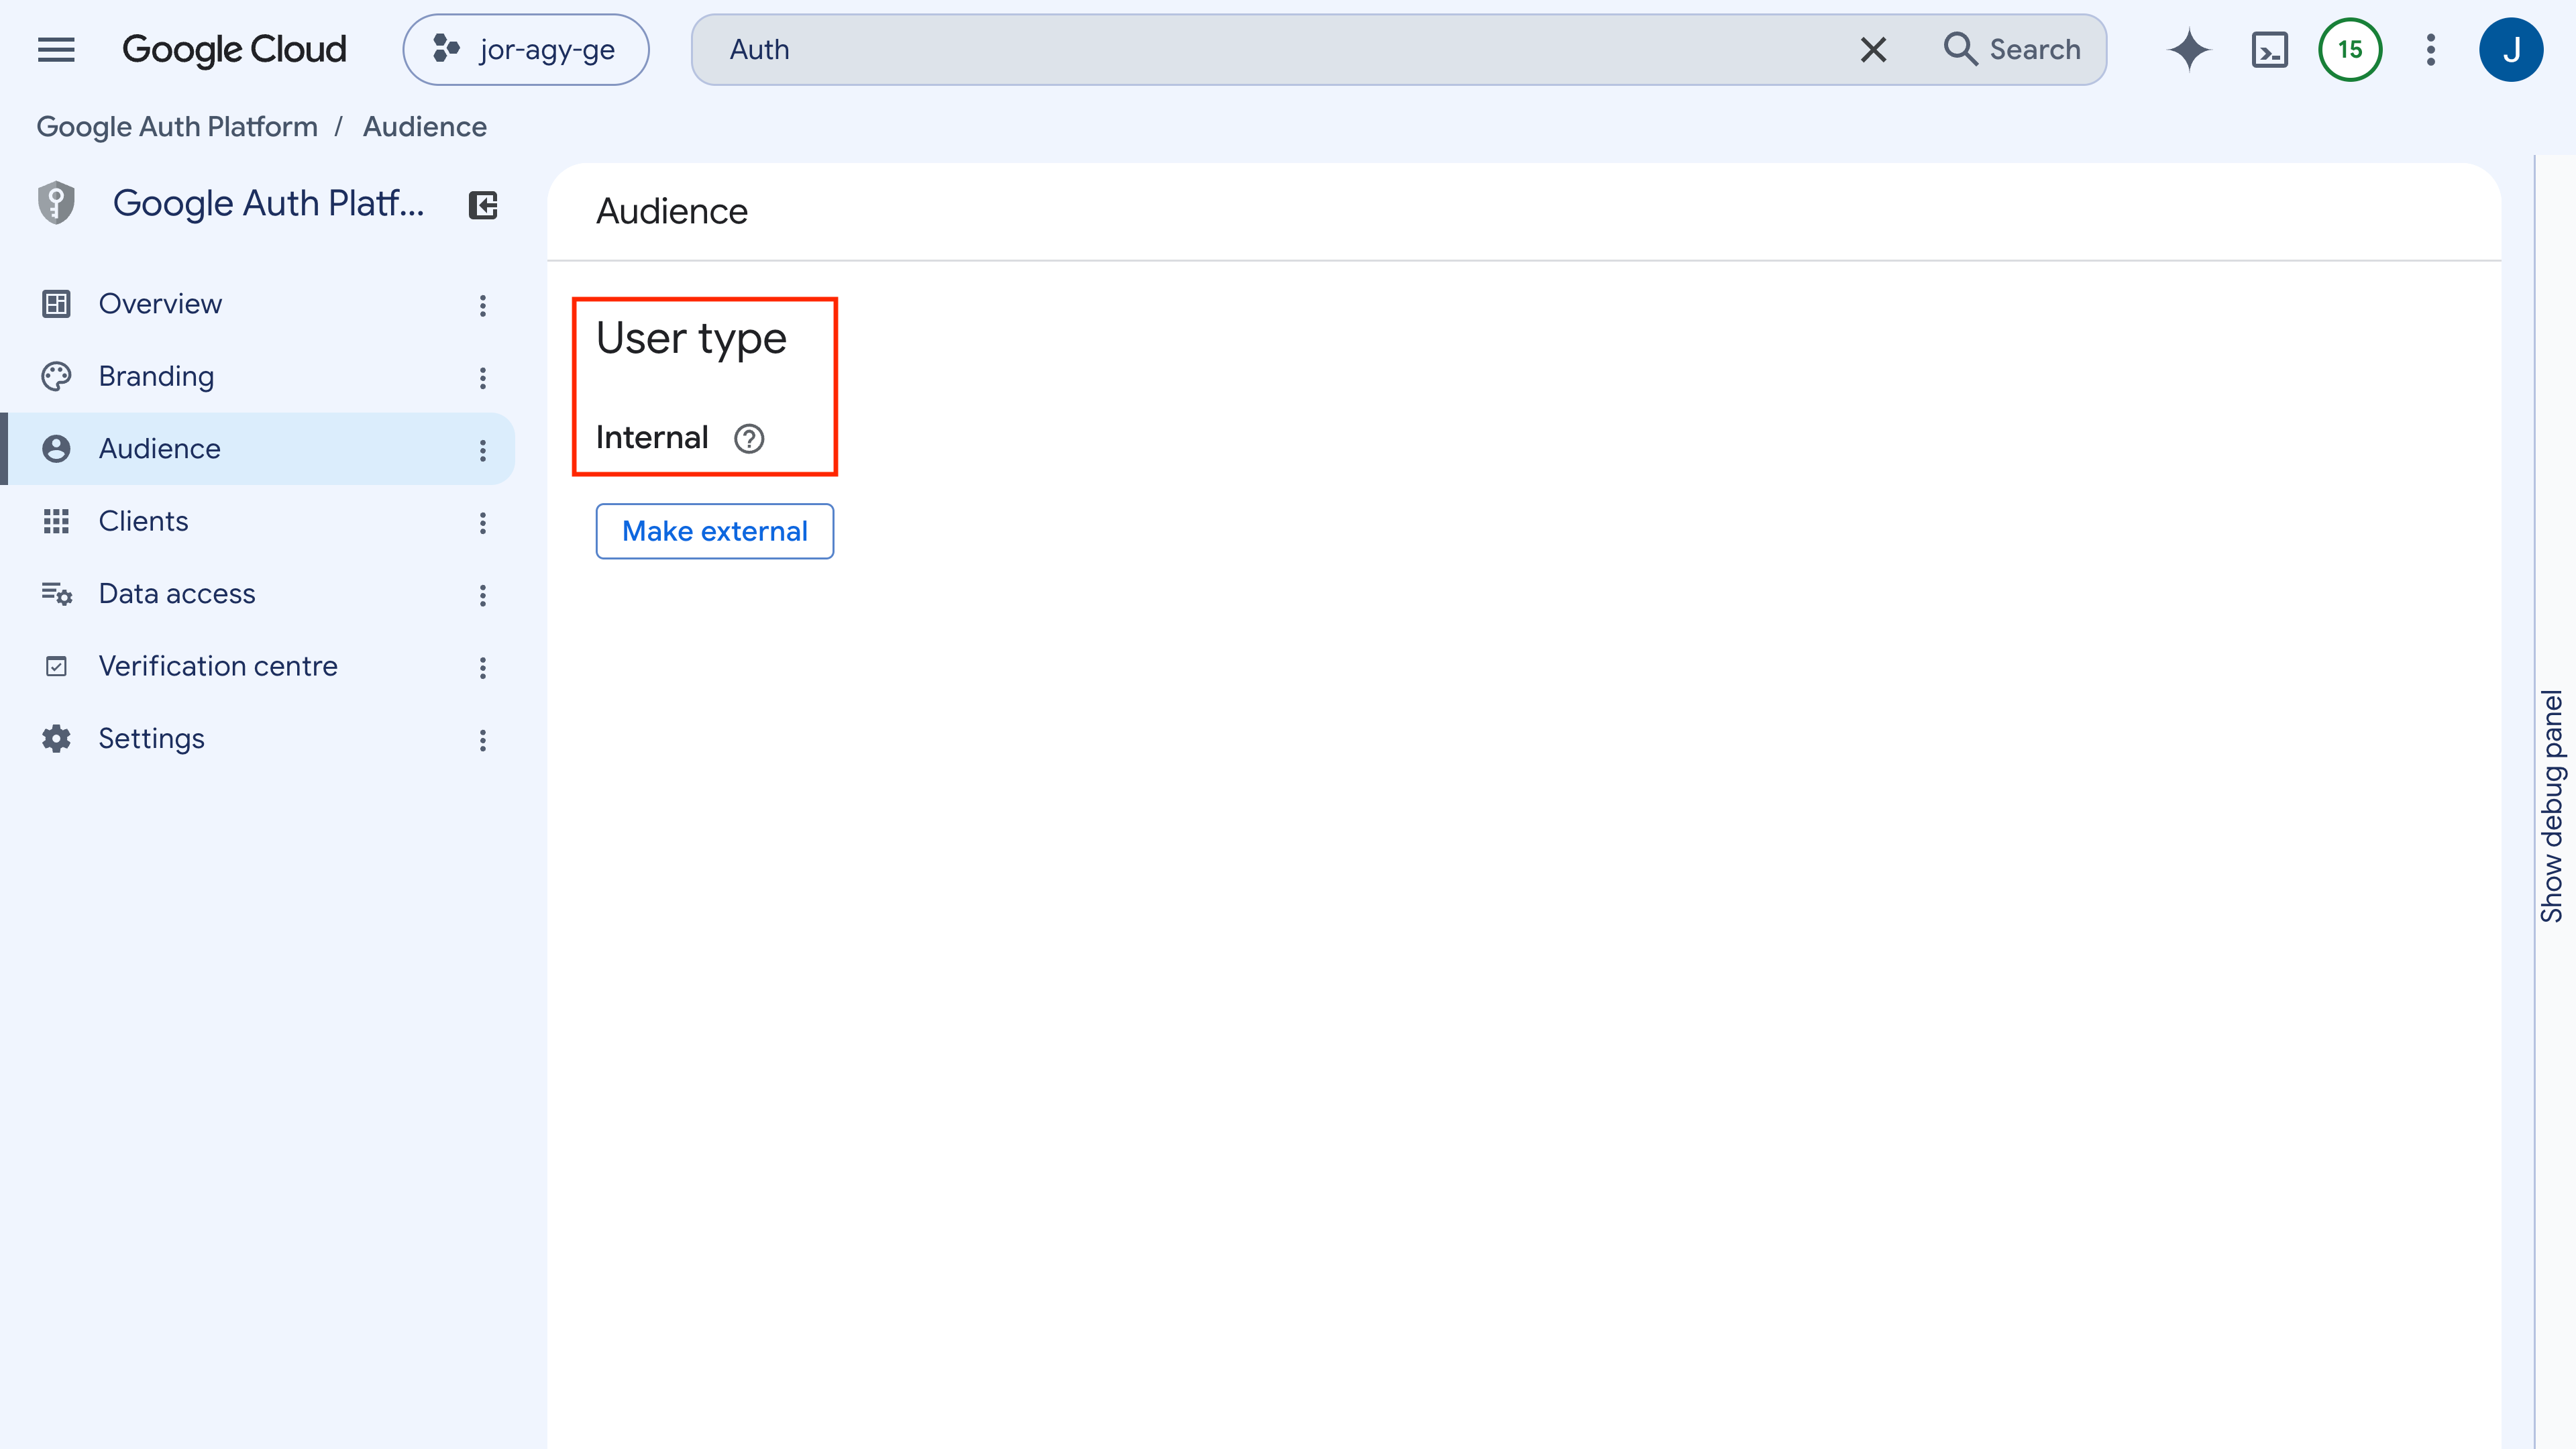This screenshot has width=2576, height=1449.
Task: Clear the search box text
Action: (x=1873, y=49)
